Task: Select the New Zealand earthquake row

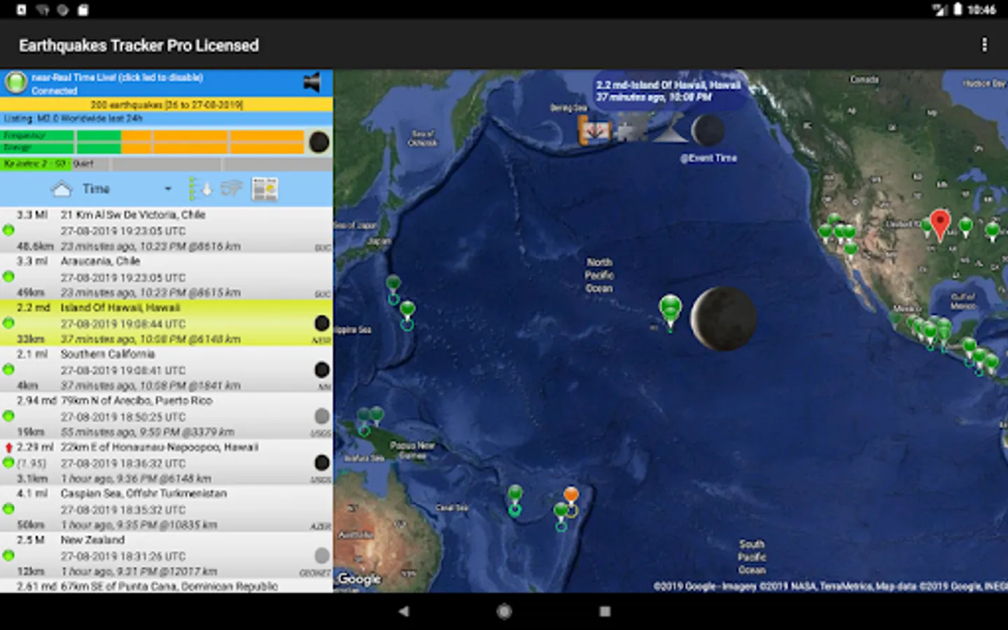Action: pyautogui.click(x=167, y=555)
